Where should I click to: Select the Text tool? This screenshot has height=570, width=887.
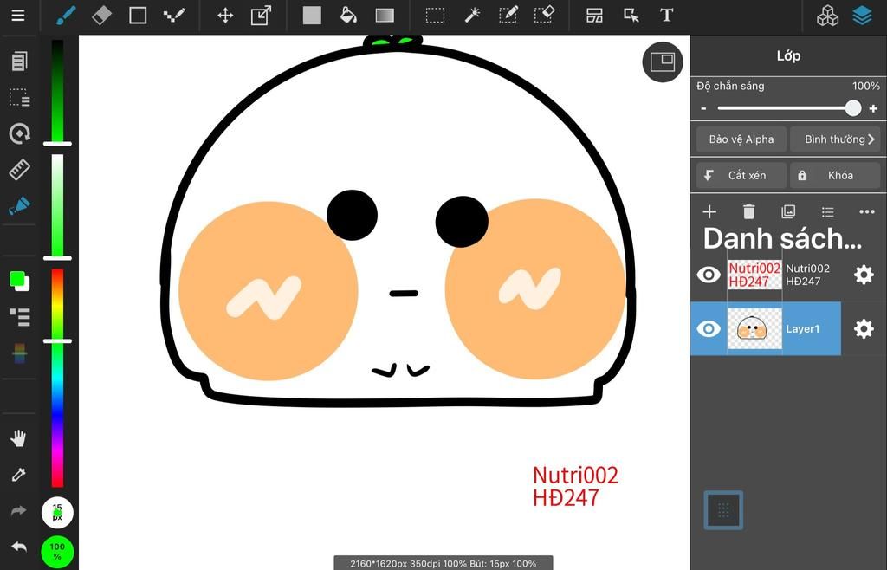point(666,16)
